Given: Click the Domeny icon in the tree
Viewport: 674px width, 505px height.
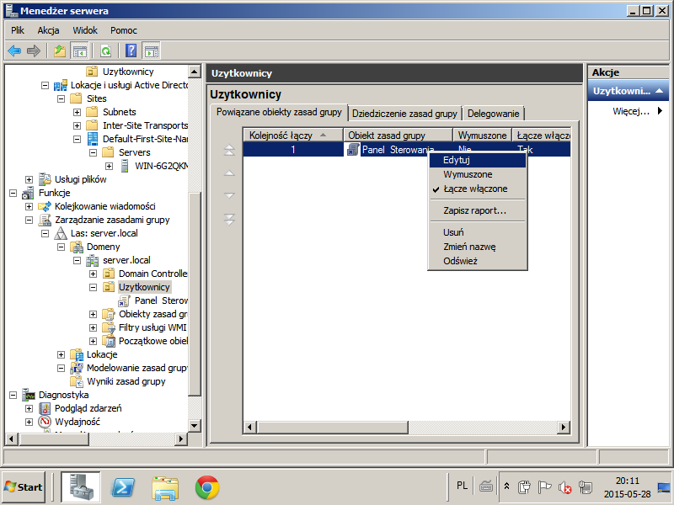Looking at the screenshot, I should 77,247.
